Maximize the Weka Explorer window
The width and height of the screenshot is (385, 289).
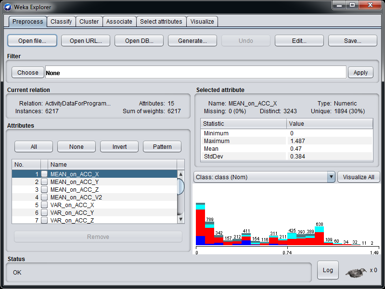[352, 5]
